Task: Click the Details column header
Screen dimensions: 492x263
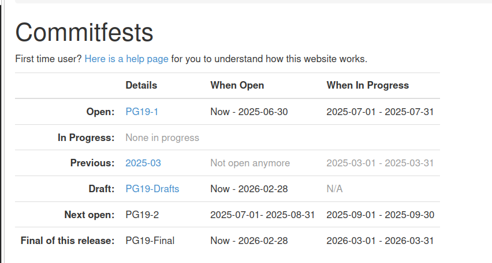Action: (x=141, y=85)
